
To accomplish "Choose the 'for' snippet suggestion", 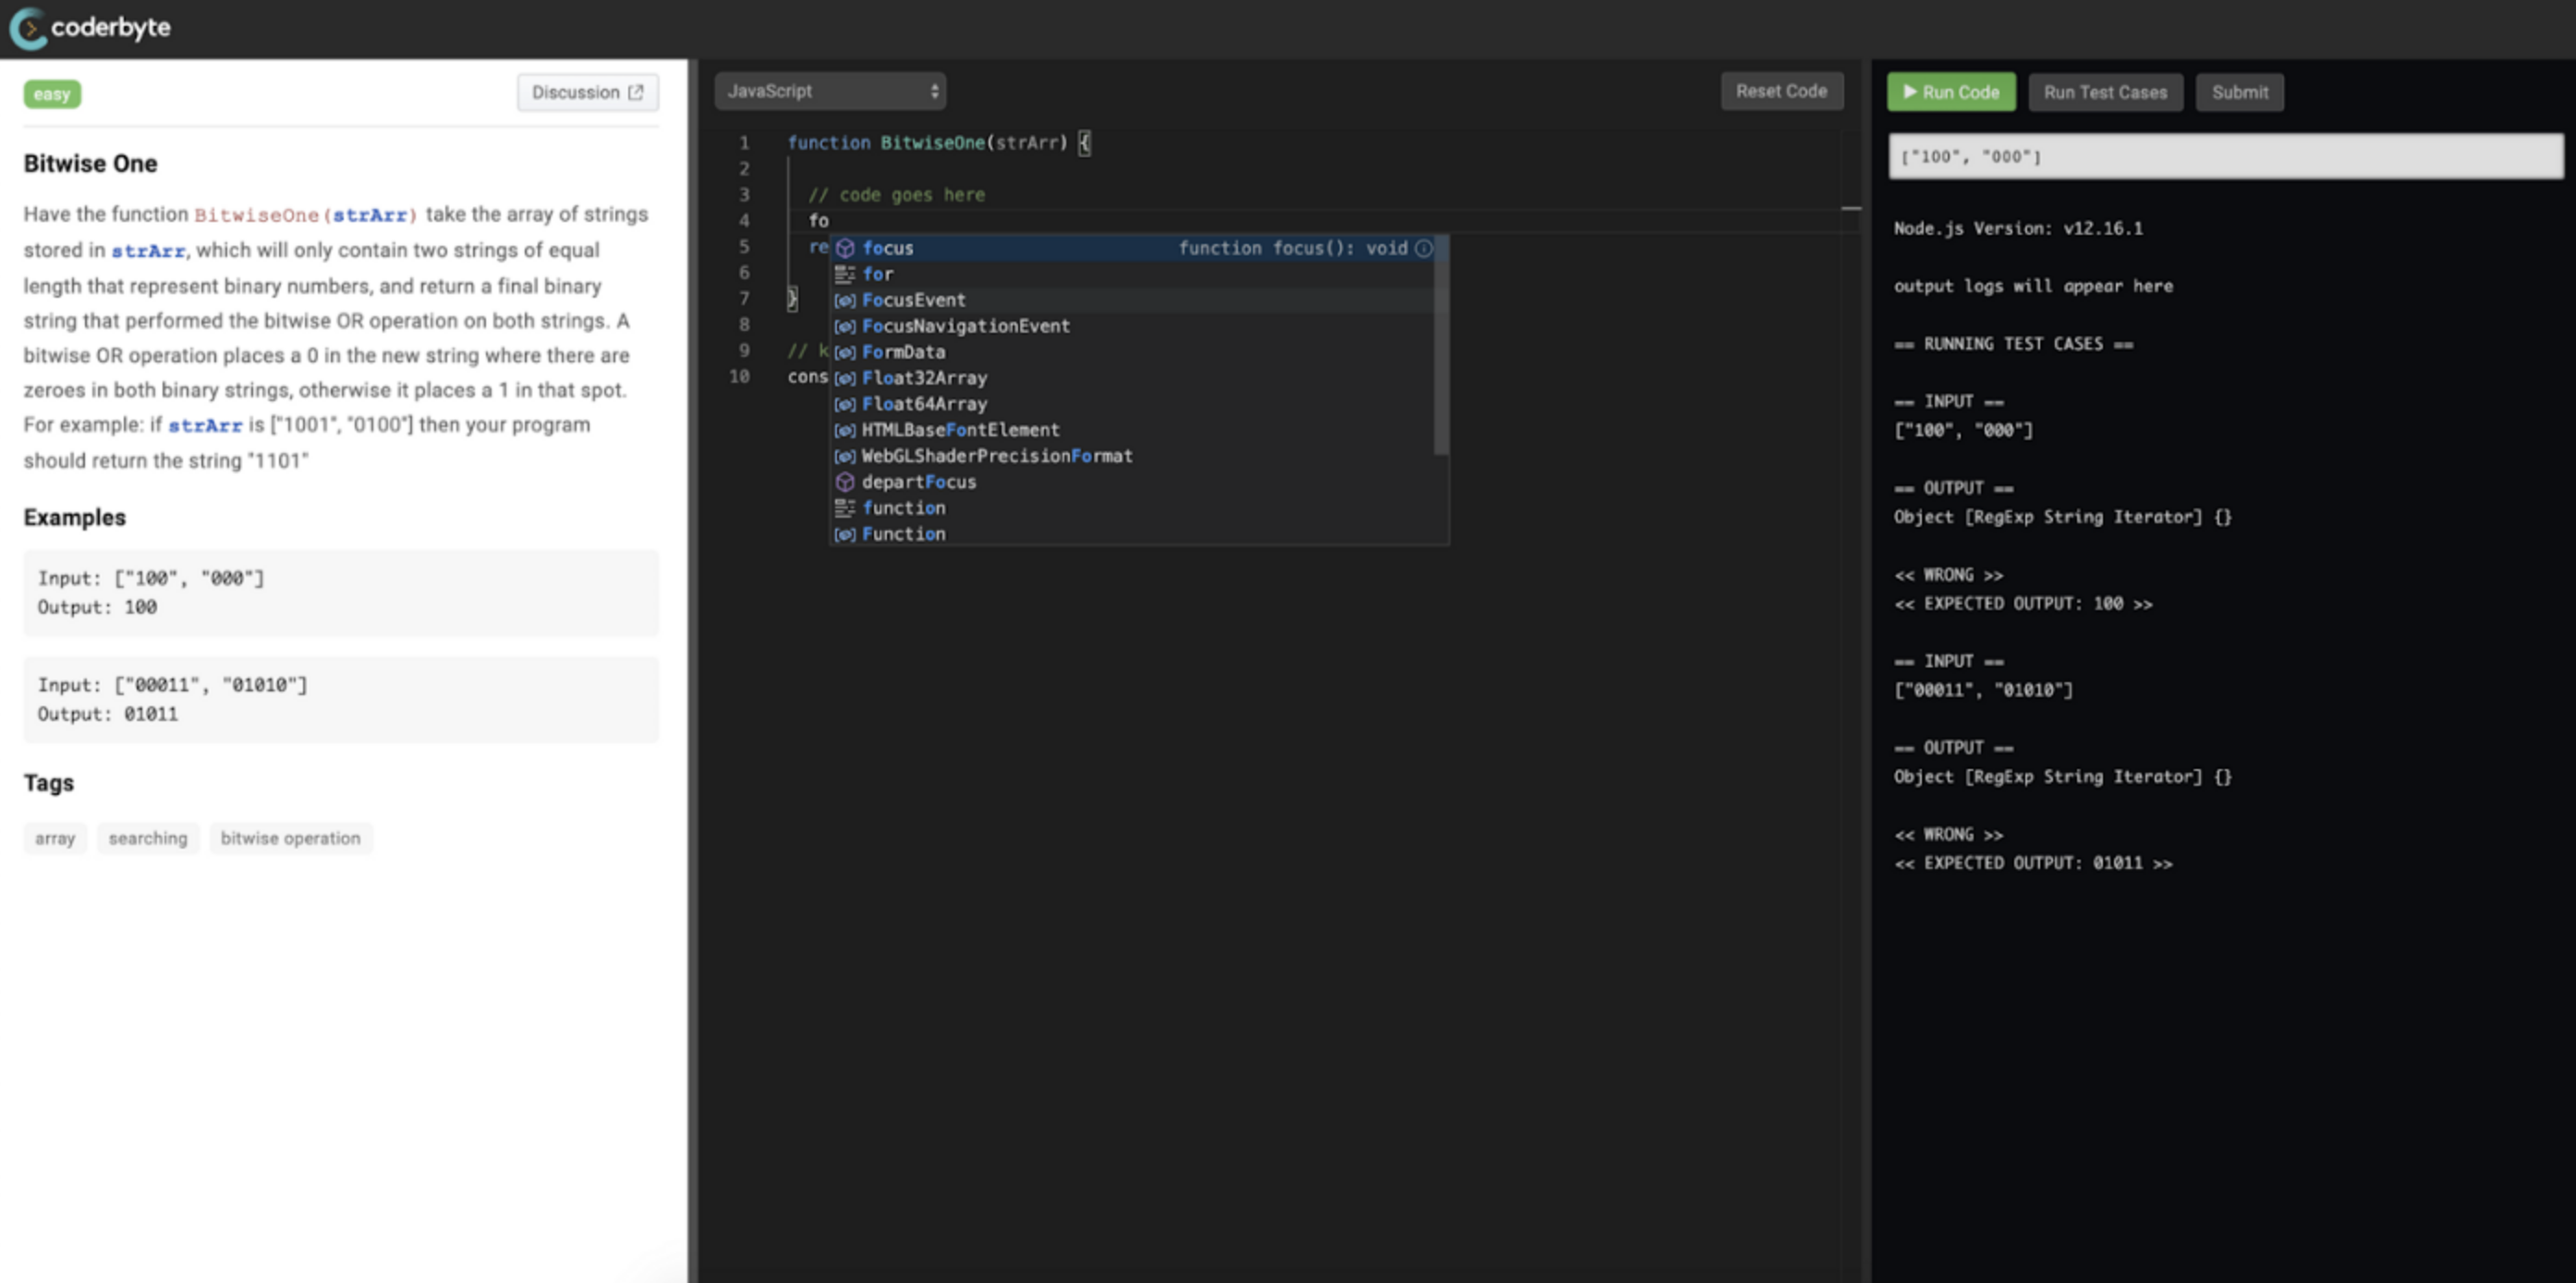I will (1131, 275).
